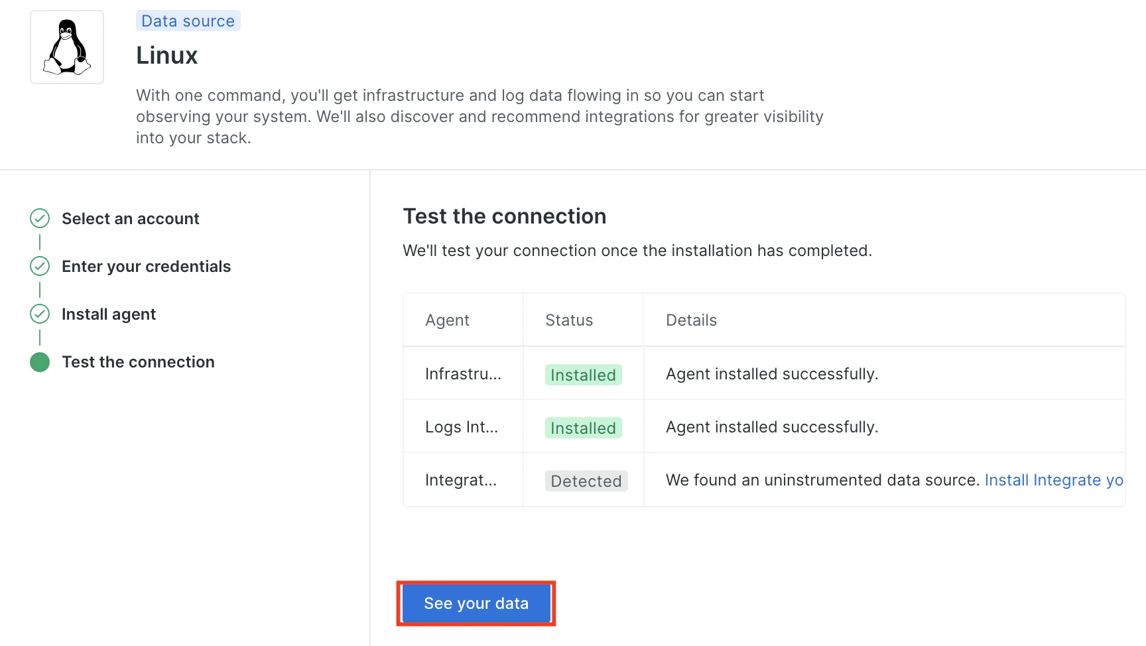Click the green dot beside Test the connection

pos(40,362)
